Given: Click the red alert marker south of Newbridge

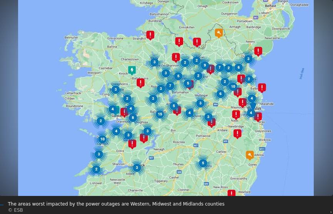Looking at the screenshot, I should tap(238, 133).
